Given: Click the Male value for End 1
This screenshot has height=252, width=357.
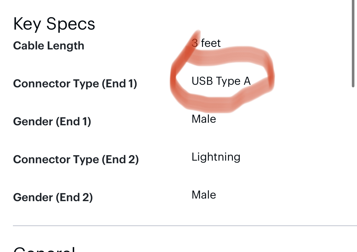Looking at the screenshot, I should click(204, 119).
